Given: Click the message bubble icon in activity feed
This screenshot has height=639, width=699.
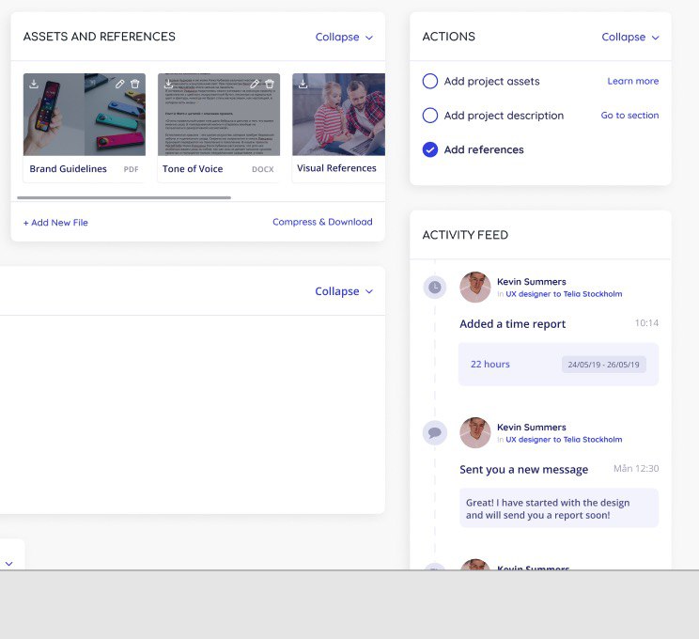Looking at the screenshot, I should click(435, 432).
